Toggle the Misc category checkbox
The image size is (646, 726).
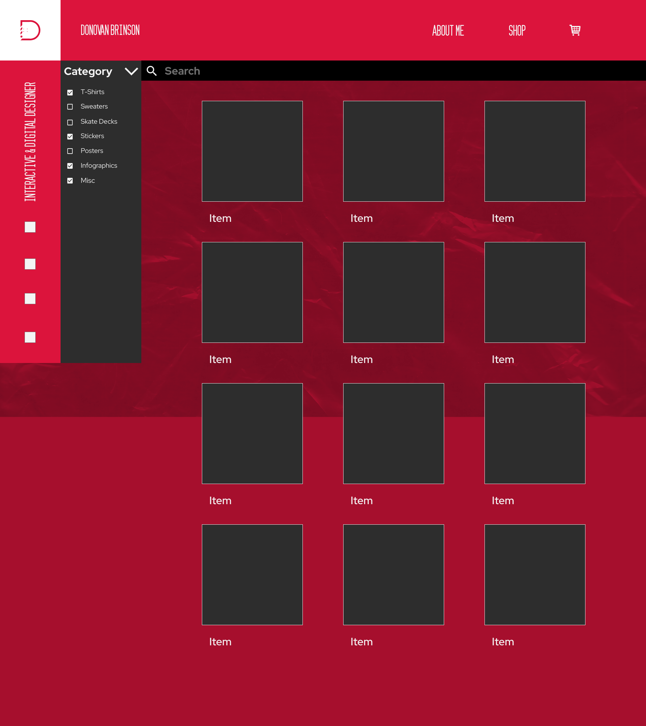coord(70,181)
